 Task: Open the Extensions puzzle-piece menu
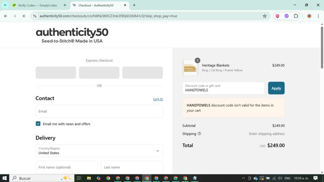296,16
